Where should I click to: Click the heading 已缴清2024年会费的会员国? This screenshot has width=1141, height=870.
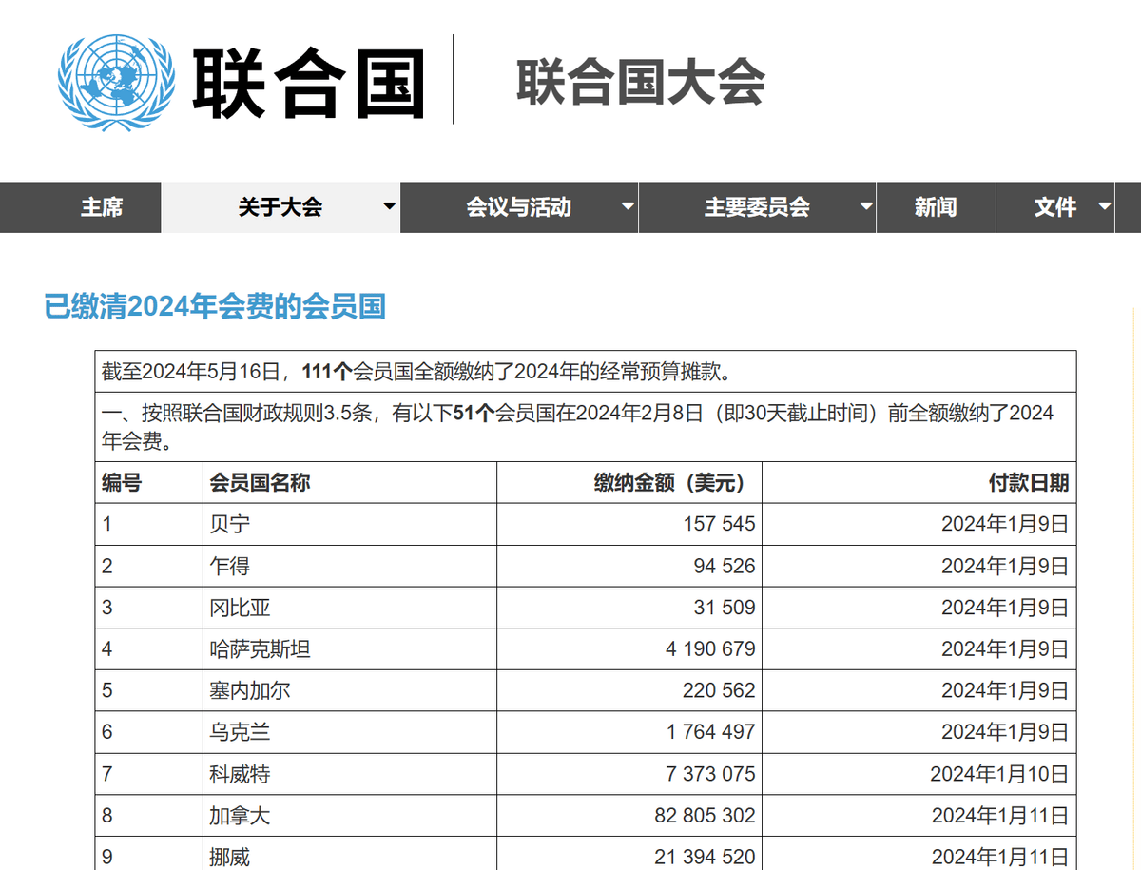pos(215,307)
